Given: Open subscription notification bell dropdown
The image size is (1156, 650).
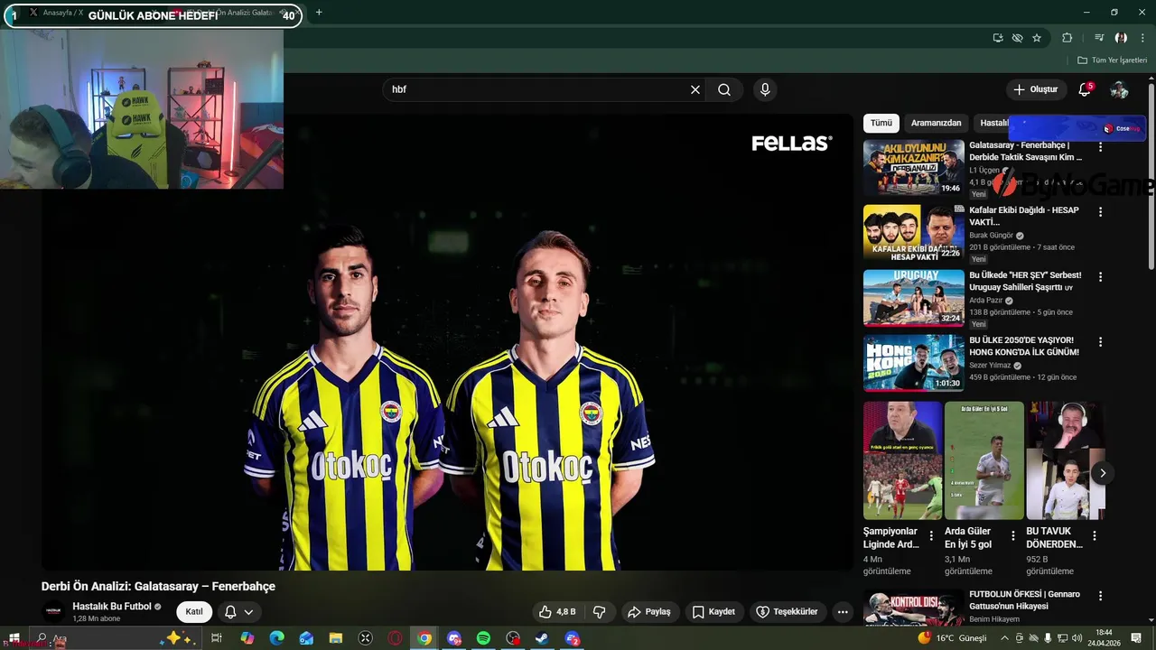Looking at the screenshot, I should click(x=239, y=611).
